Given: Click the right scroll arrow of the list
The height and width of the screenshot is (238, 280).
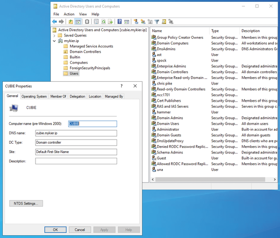Looking at the screenshot, I should click(275, 179).
